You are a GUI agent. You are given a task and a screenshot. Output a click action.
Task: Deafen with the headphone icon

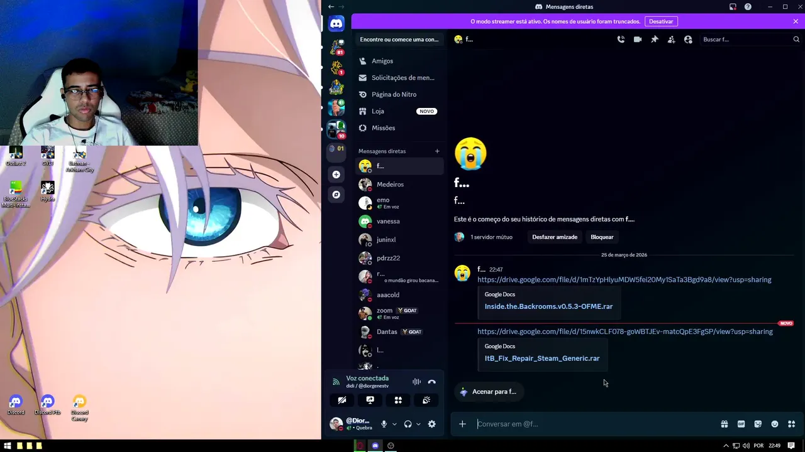tap(408, 424)
